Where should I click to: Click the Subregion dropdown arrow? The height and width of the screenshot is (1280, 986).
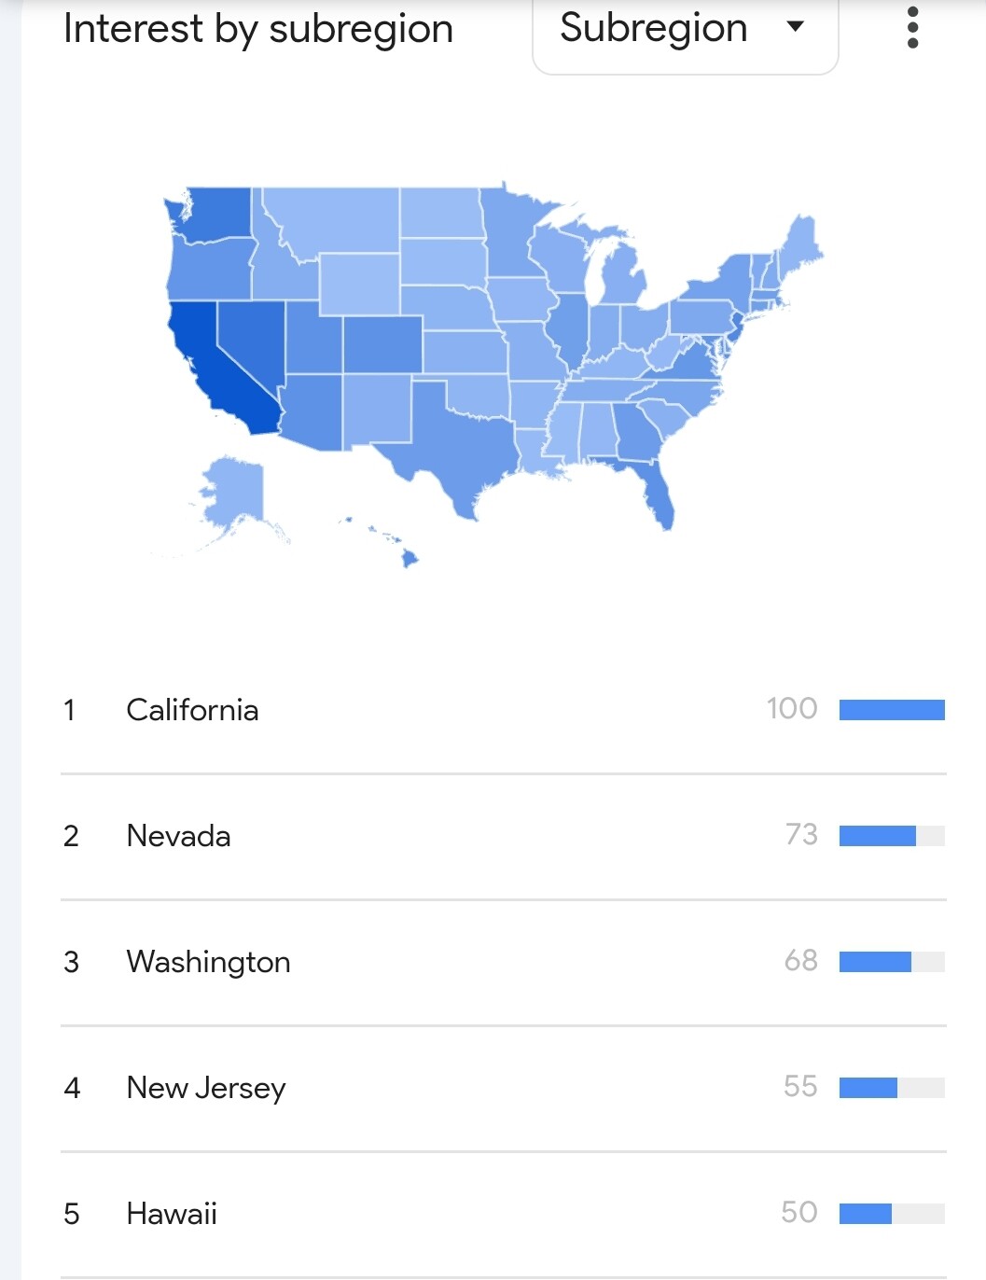click(796, 27)
